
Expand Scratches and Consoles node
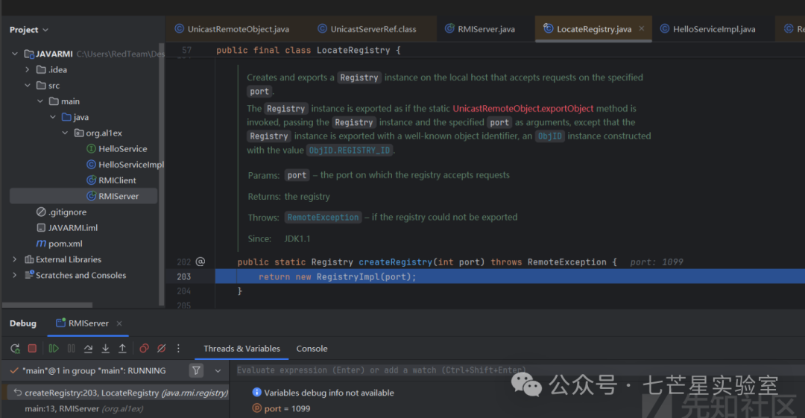point(14,275)
